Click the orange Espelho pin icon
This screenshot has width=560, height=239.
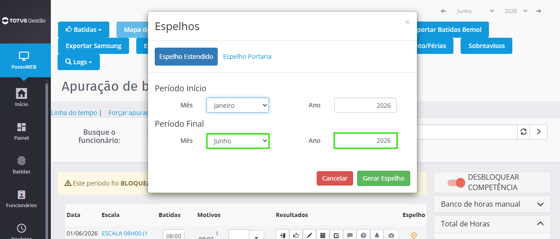coord(414,235)
